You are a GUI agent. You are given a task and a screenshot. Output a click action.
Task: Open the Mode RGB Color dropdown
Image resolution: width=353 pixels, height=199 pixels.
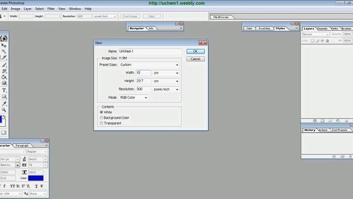[133, 98]
